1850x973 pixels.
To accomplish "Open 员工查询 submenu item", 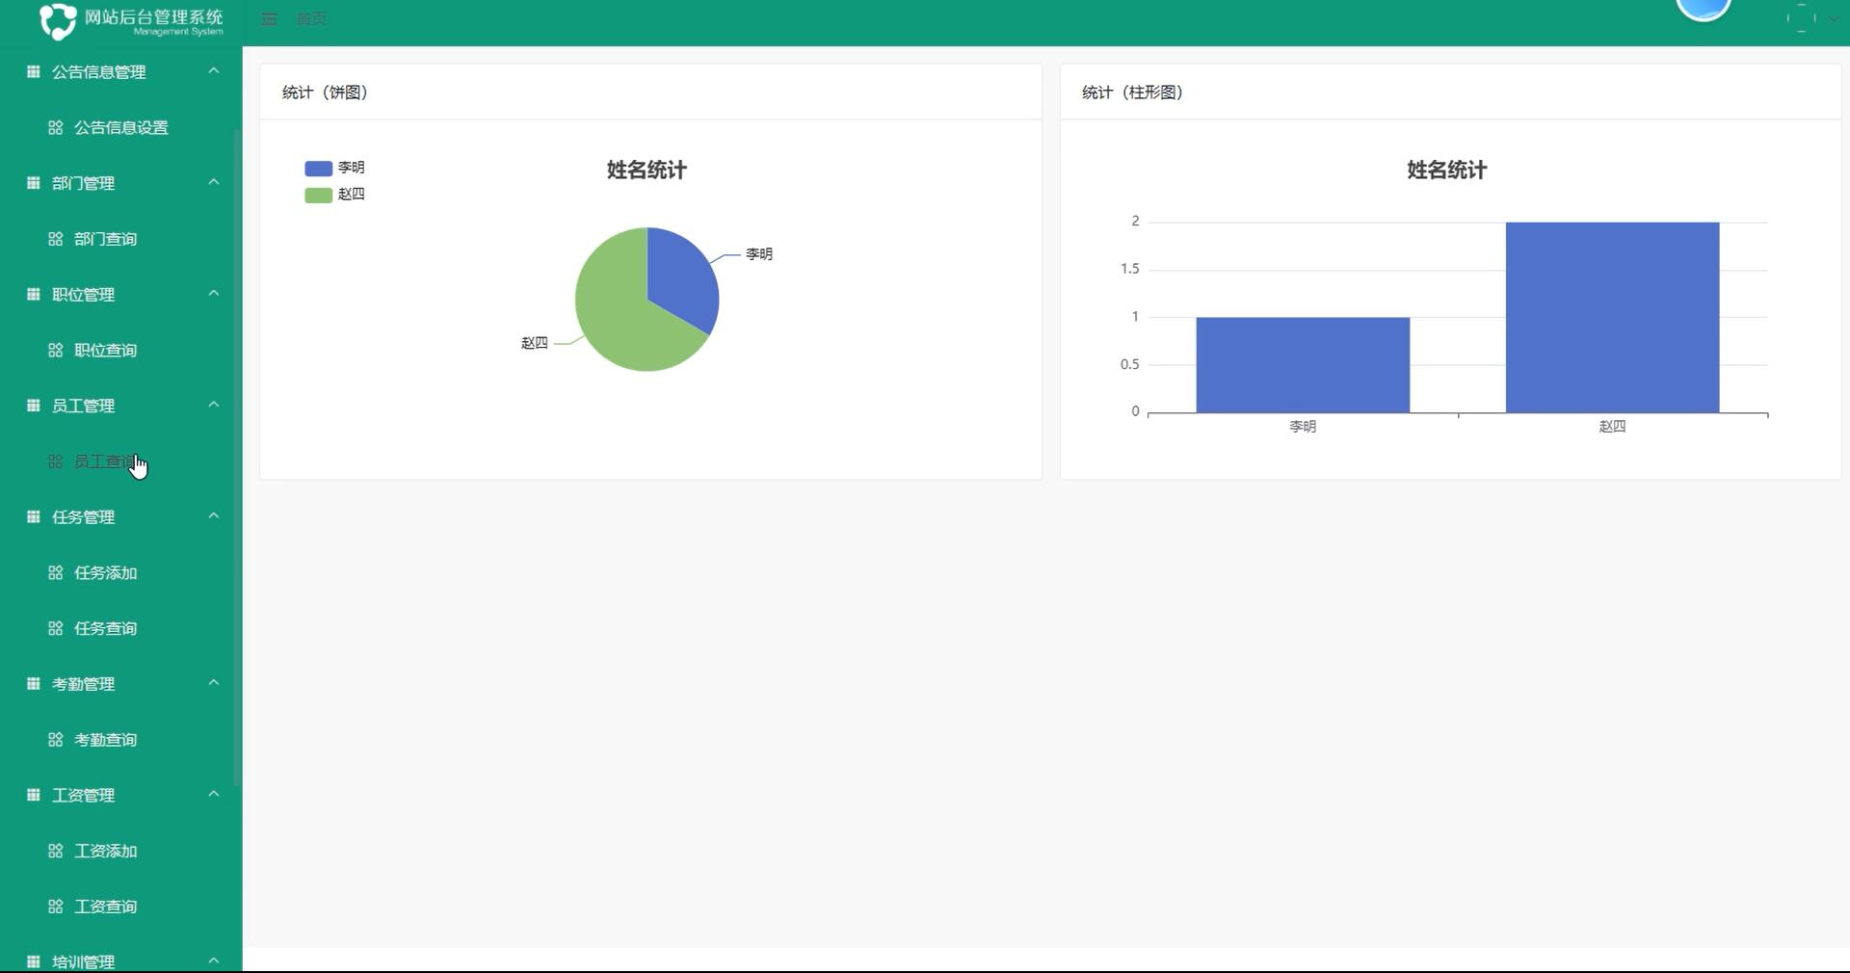I will click(x=106, y=461).
